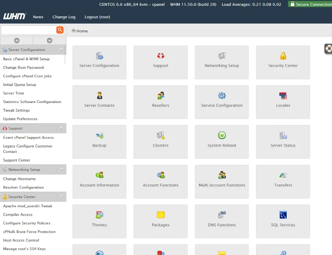Open Initial Quota Setup link
The height and width of the screenshot is (255, 332).
(x=20, y=85)
